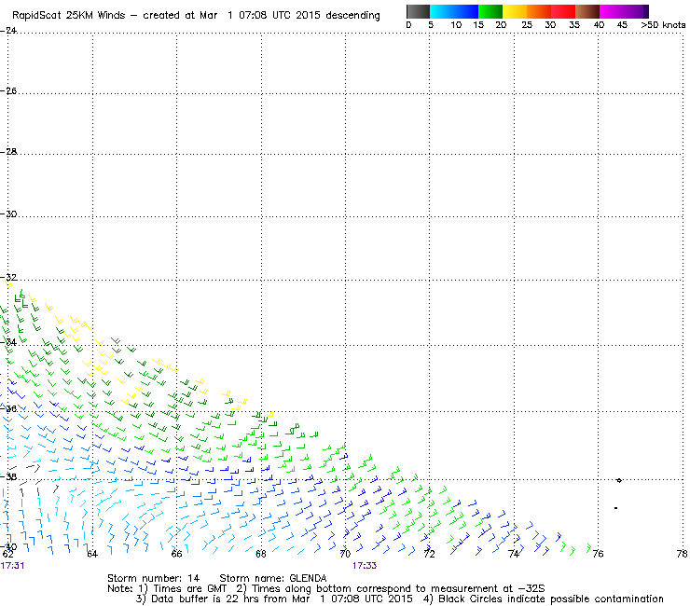Click the red 30-35 knots legend segment
Viewport: 690px width, 606px height.
coord(563,11)
